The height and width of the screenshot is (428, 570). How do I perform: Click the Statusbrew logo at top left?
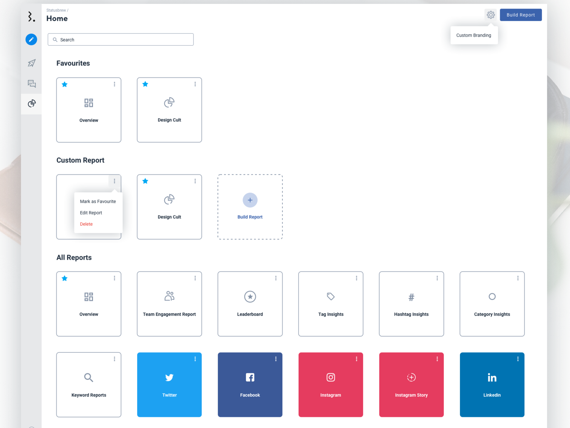31,16
